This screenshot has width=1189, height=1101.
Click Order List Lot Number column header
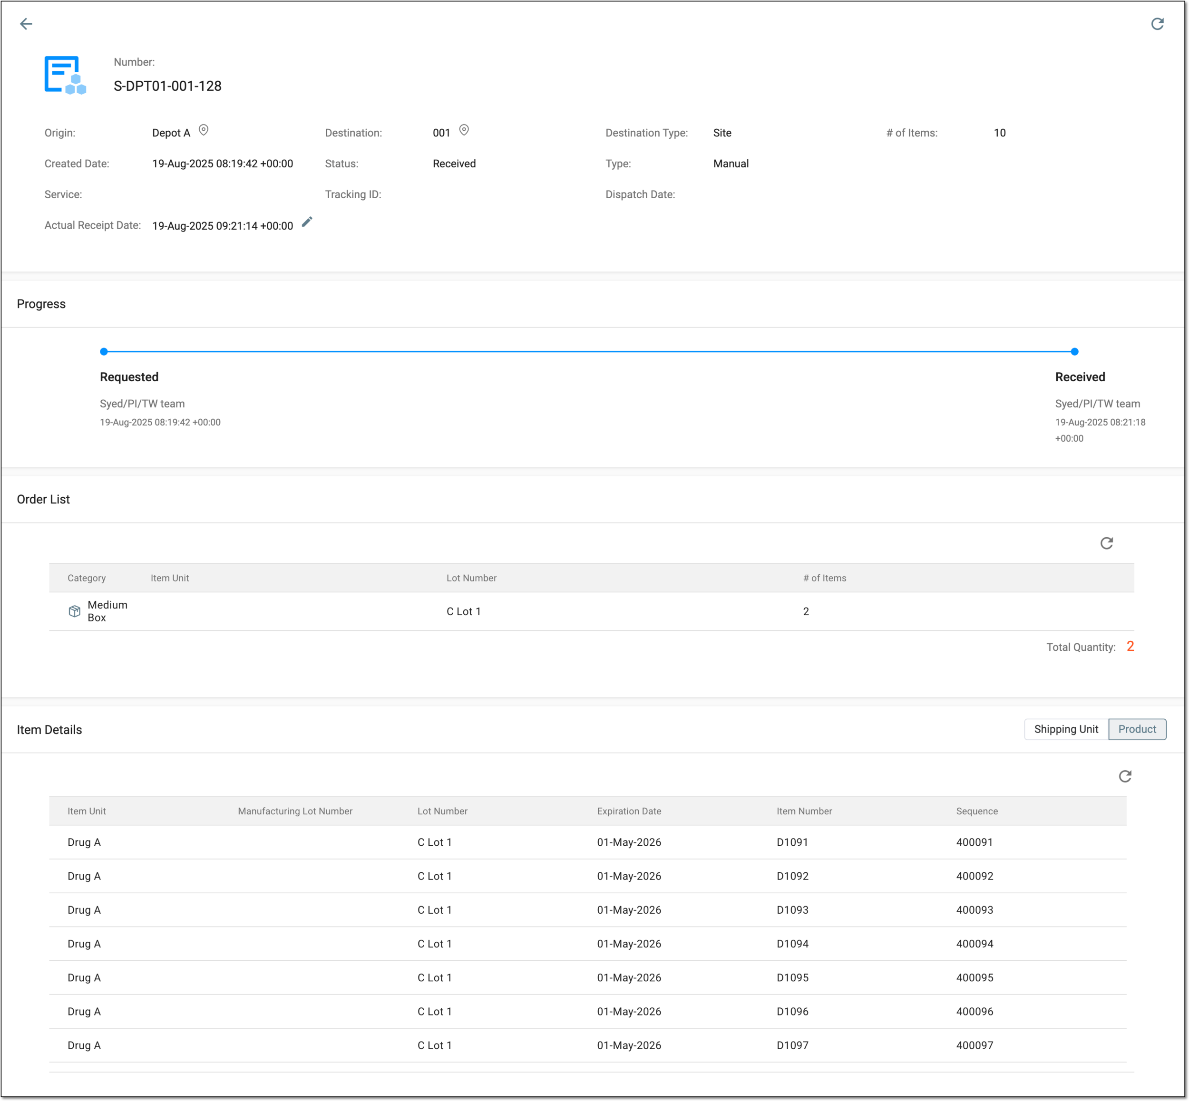(471, 578)
